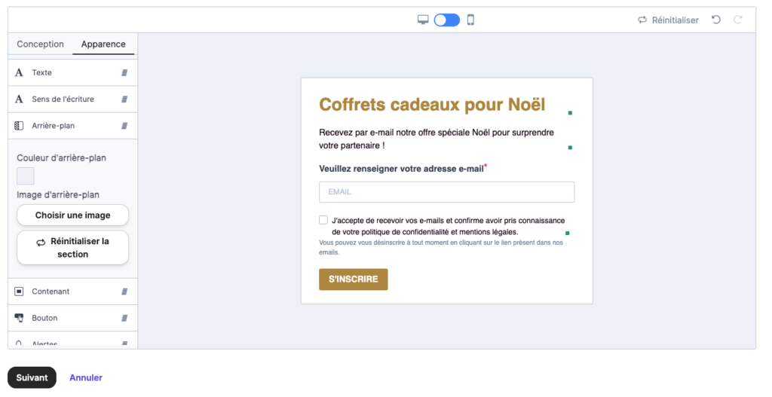Expand the Bouton section

click(72, 318)
